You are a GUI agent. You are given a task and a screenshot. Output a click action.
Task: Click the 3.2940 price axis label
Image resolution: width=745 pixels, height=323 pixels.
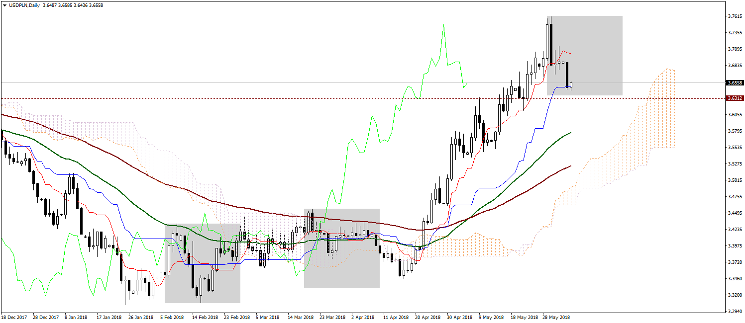pyautogui.click(x=735, y=312)
